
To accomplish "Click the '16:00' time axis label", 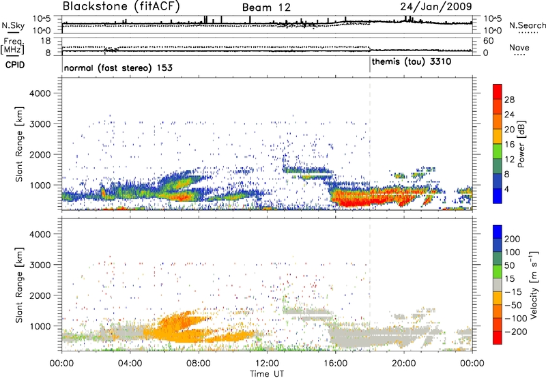I will click(x=335, y=364).
